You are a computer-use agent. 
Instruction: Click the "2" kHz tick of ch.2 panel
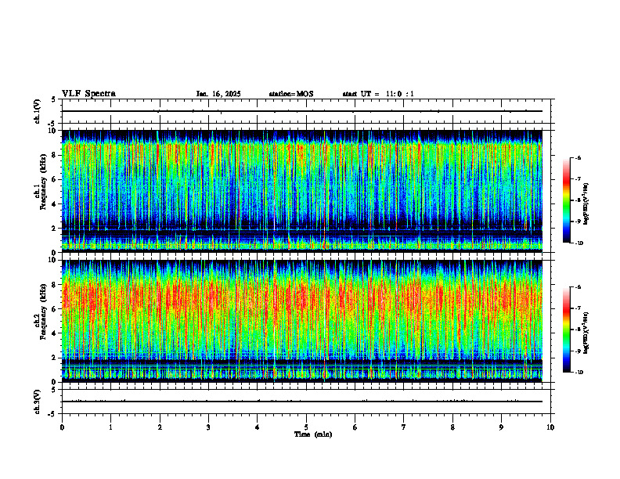[55, 358]
